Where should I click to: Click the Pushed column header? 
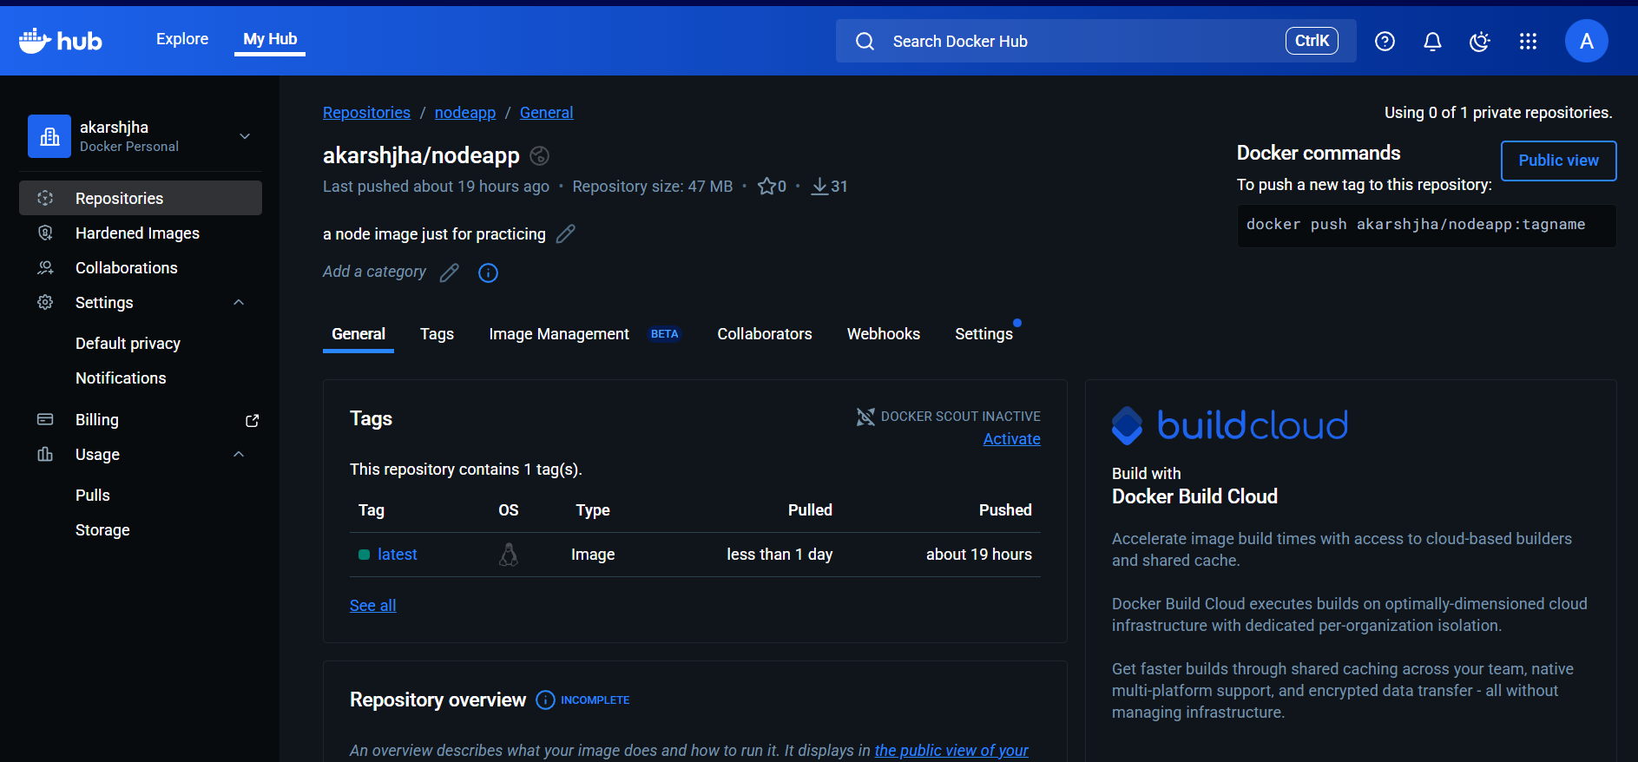pyautogui.click(x=1005, y=510)
